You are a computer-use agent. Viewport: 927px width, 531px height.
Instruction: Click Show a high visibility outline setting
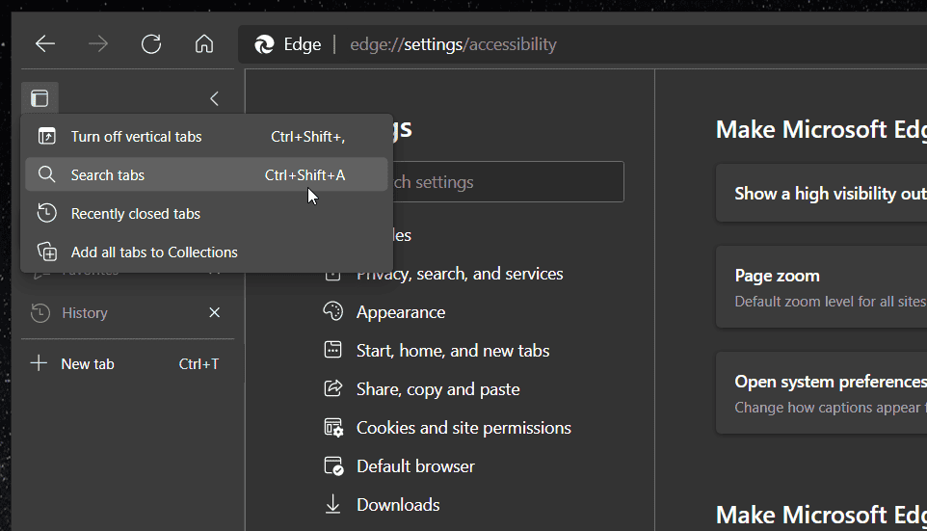[x=822, y=194]
